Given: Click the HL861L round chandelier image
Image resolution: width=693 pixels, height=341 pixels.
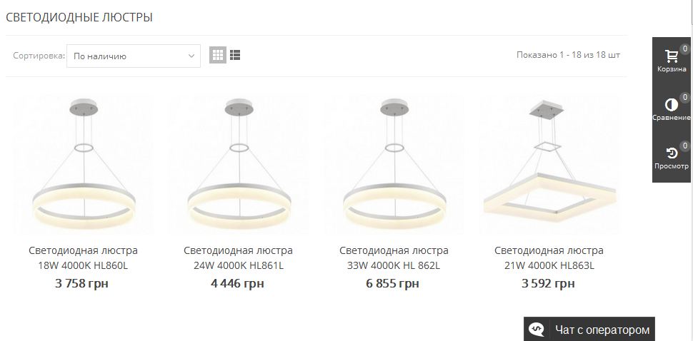Looking at the screenshot, I should tap(238, 164).
